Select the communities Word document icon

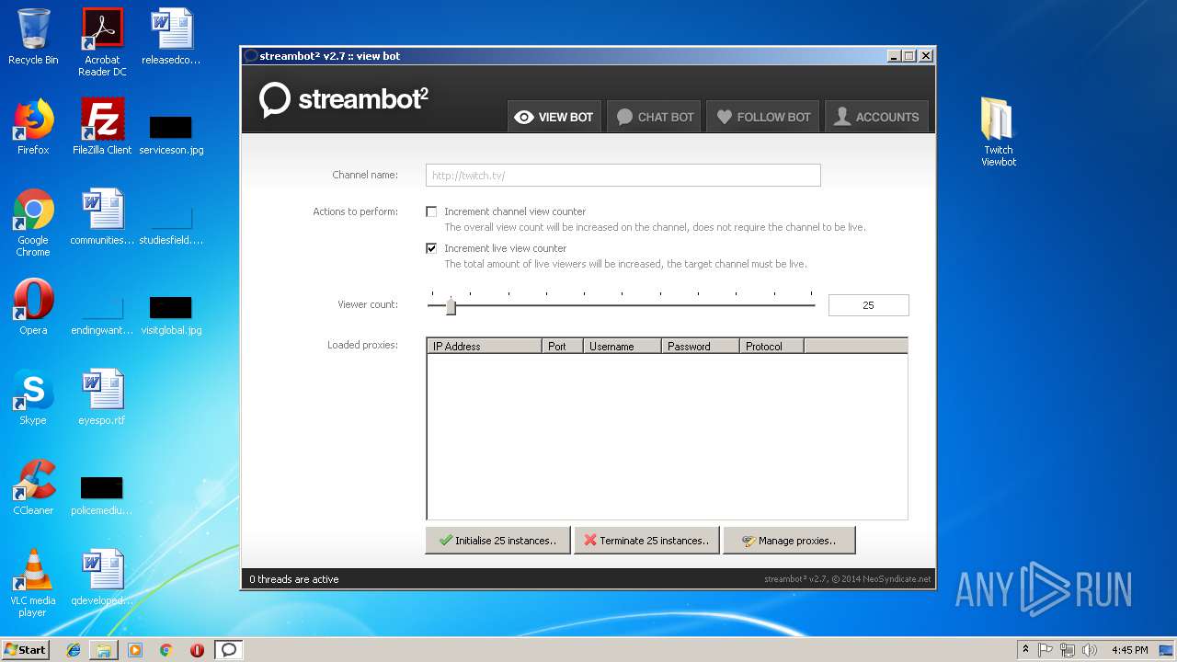coord(102,217)
